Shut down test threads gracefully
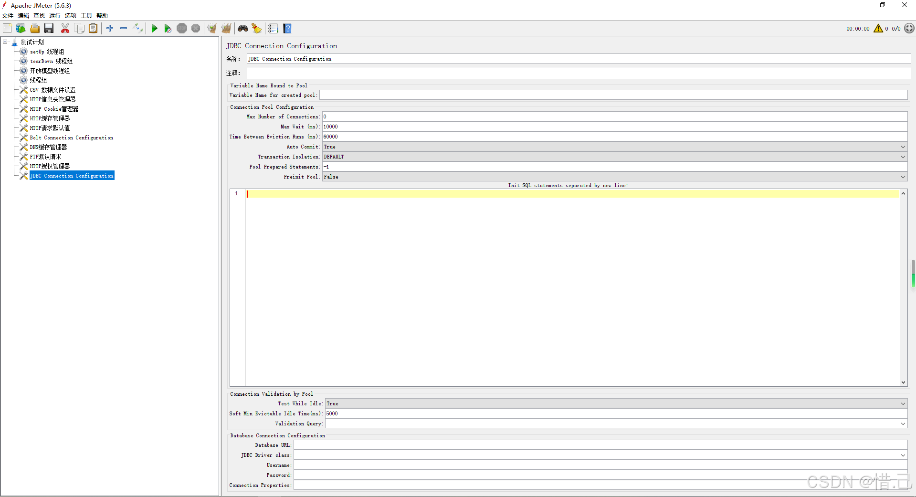The width and height of the screenshot is (916, 497). click(x=196, y=29)
